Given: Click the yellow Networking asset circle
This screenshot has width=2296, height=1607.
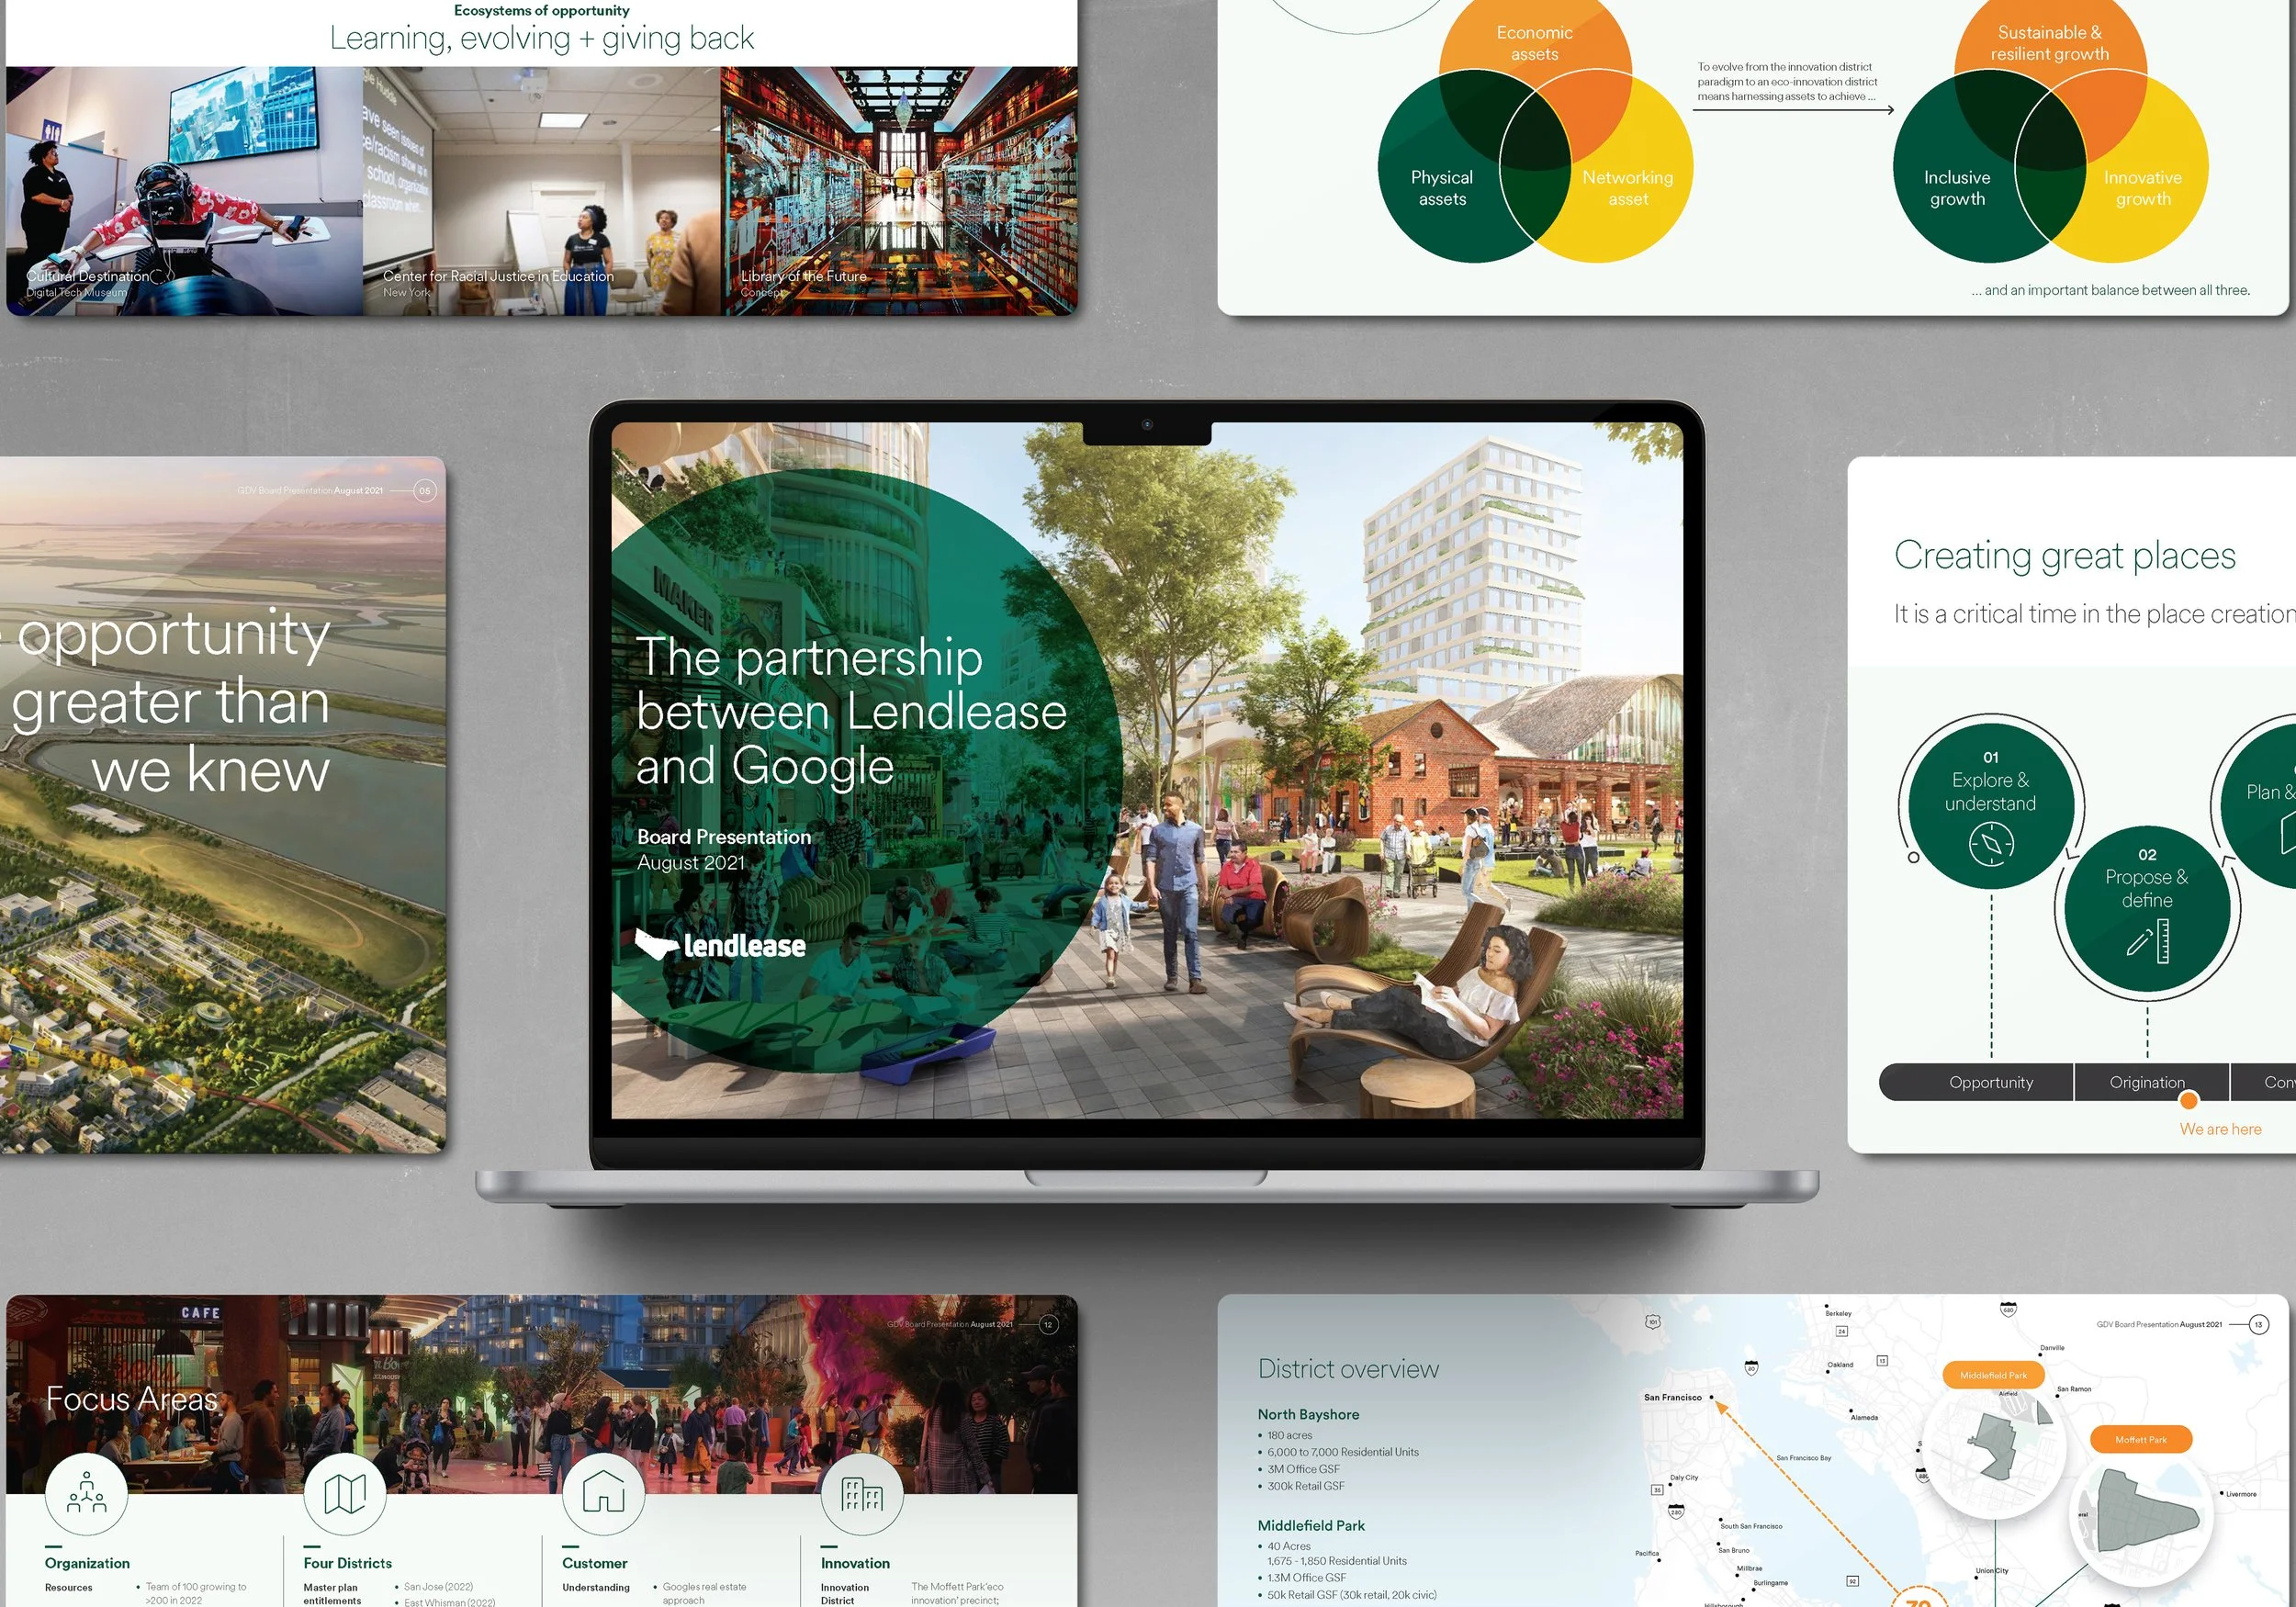Looking at the screenshot, I should (1628, 188).
